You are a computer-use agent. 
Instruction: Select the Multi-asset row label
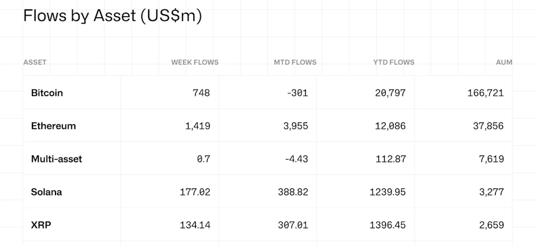click(x=57, y=159)
